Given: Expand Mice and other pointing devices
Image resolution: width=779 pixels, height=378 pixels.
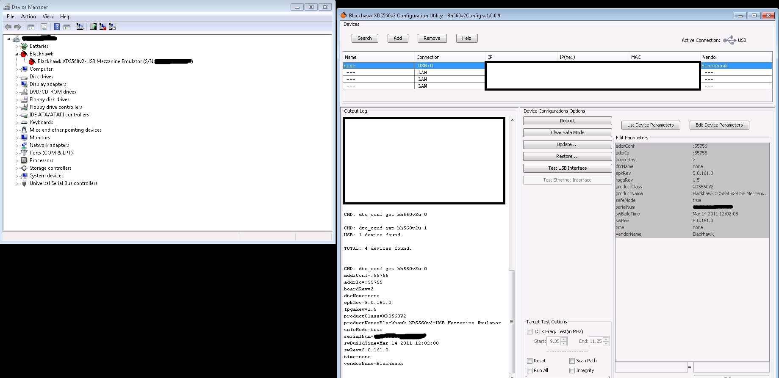Looking at the screenshot, I should coord(17,130).
